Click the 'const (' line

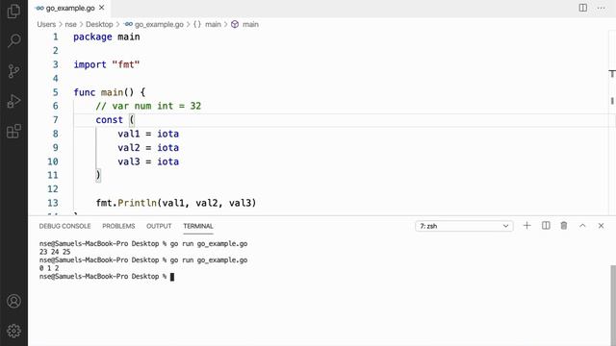click(x=115, y=120)
